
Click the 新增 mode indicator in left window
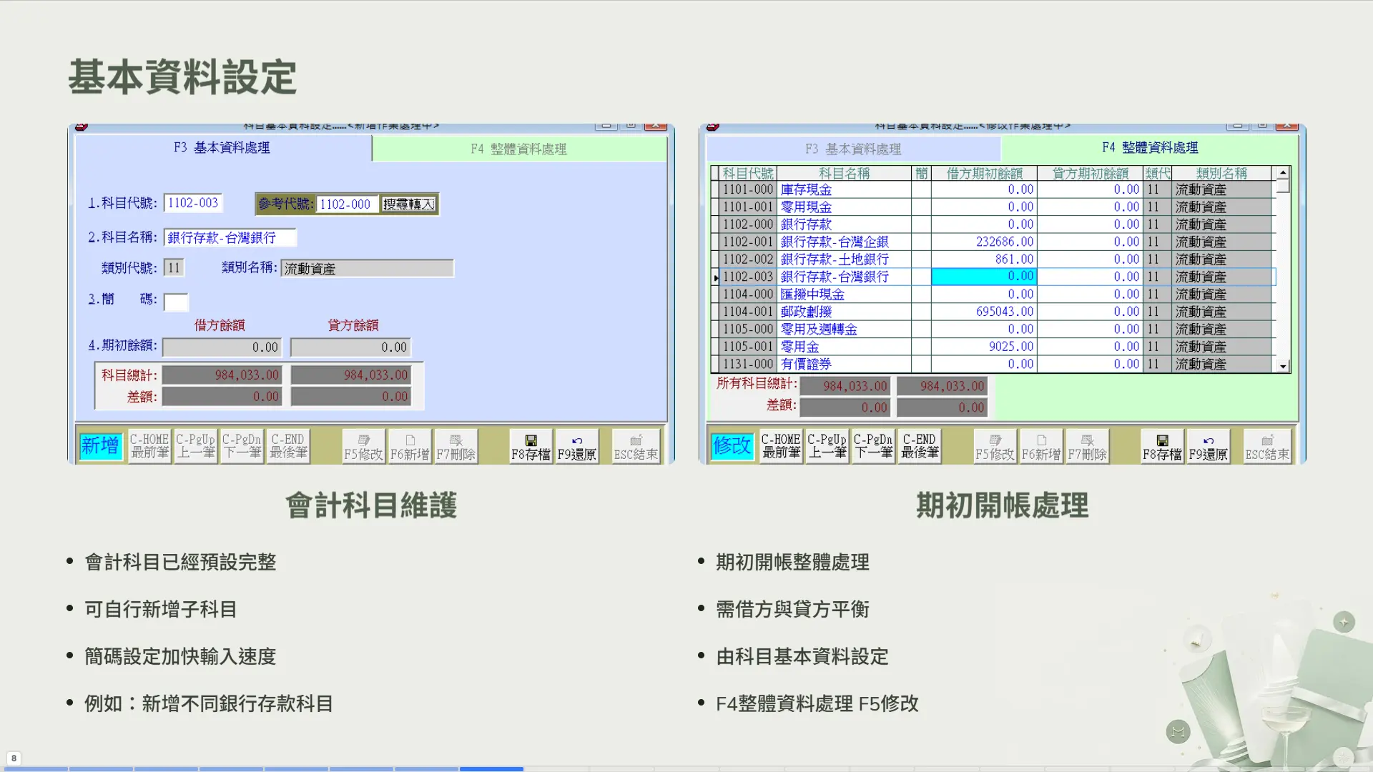pos(100,446)
